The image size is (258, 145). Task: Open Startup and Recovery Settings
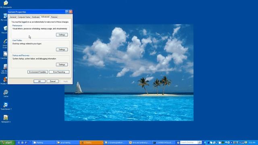click(62, 64)
